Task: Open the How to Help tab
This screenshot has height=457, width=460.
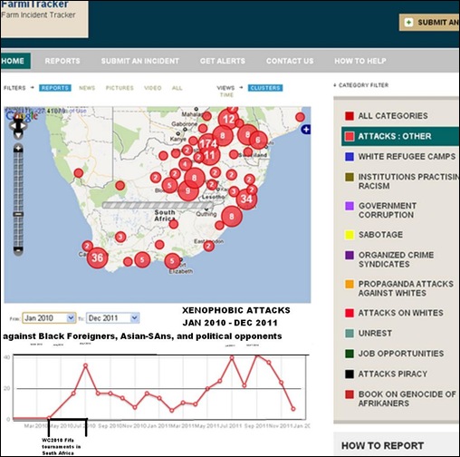Action: pos(360,61)
